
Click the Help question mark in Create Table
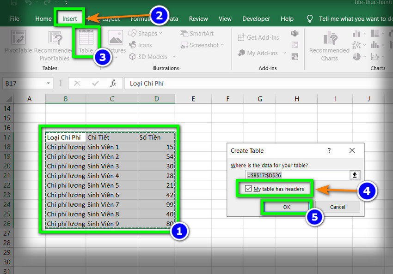[x=329, y=150]
